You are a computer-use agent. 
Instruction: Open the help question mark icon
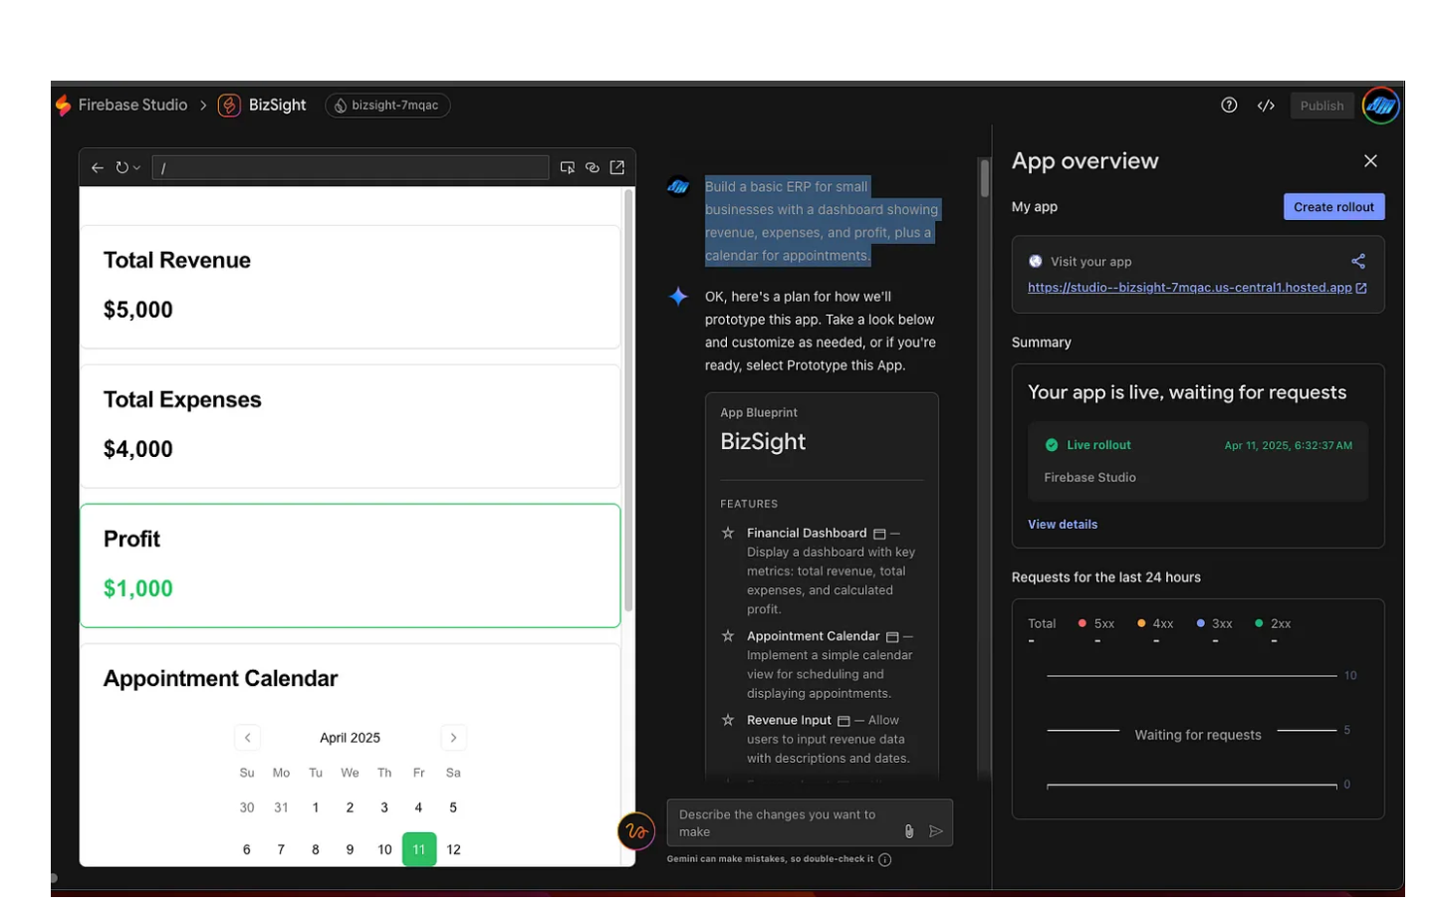(x=1229, y=106)
